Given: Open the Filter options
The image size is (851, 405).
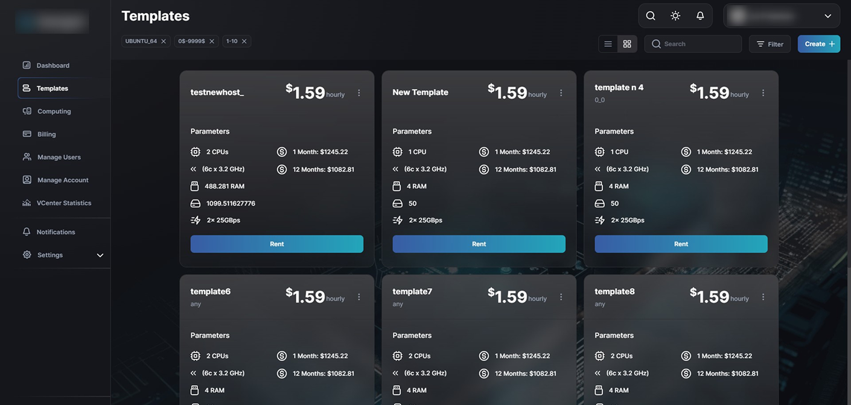Looking at the screenshot, I should (770, 44).
